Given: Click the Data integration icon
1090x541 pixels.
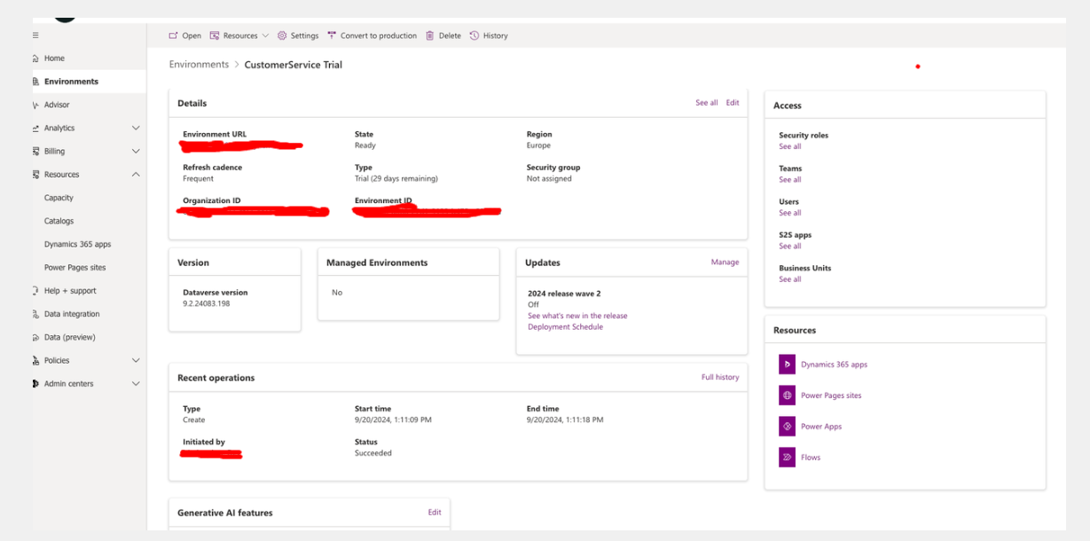Looking at the screenshot, I should [x=35, y=314].
